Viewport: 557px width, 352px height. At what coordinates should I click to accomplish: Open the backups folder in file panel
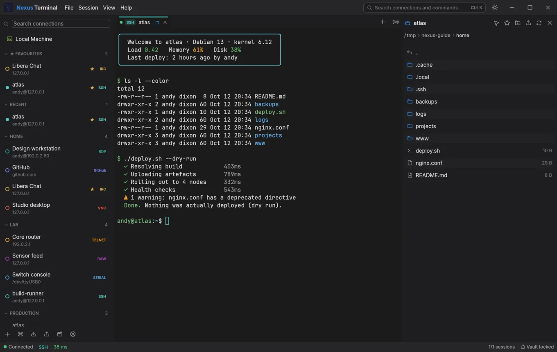pos(479,102)
